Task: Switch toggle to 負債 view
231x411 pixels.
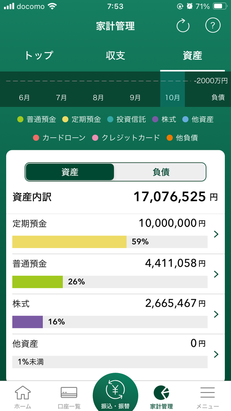Action: [161, 172]
